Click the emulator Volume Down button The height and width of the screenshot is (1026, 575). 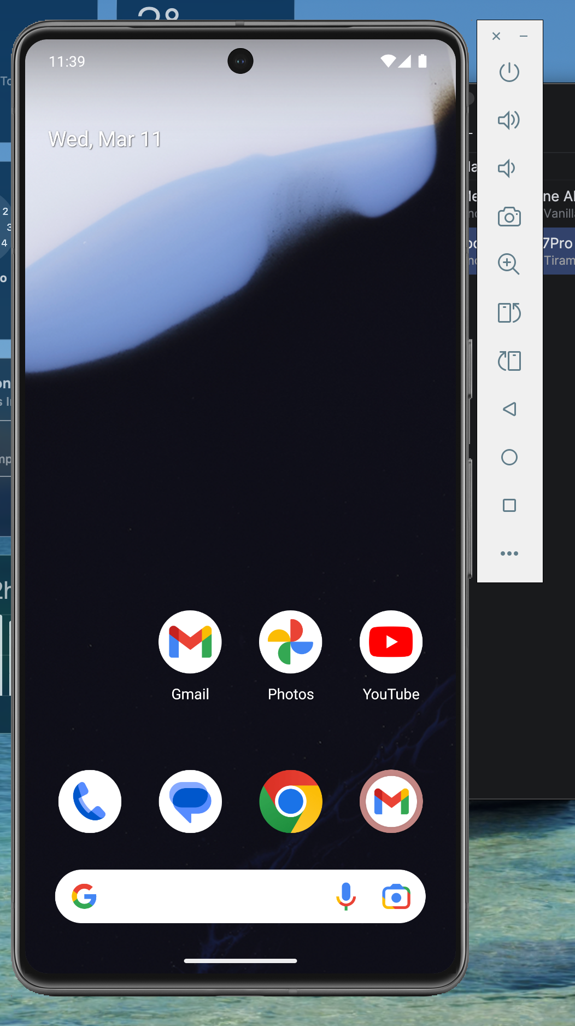coord(507,168)
